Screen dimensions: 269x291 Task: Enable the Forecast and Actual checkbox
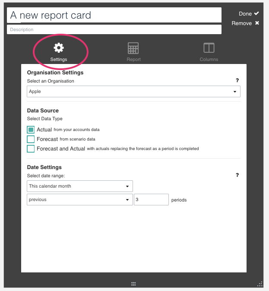pyautogui.click(x=31, y=149)
